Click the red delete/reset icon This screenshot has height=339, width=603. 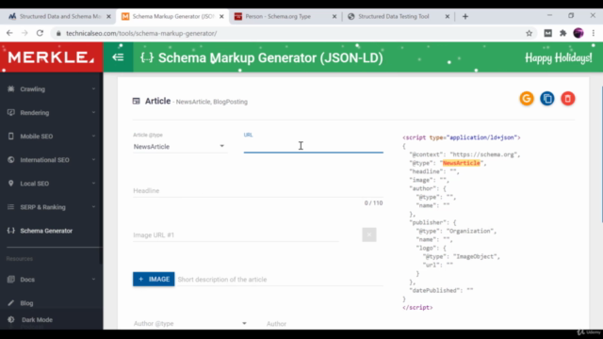click(567, 99)
